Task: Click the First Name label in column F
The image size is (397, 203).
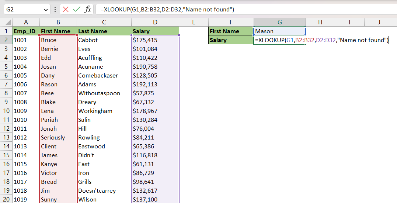Action: coord(231,31)
